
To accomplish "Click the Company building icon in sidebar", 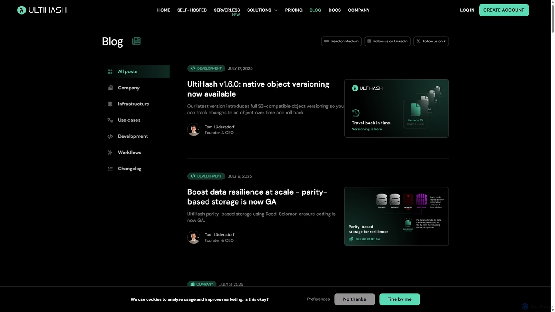I will click(110, 88).
